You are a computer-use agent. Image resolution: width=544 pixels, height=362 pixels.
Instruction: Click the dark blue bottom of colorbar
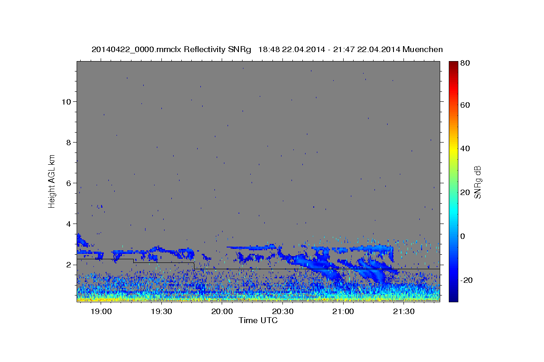click(x=453, y=298)
